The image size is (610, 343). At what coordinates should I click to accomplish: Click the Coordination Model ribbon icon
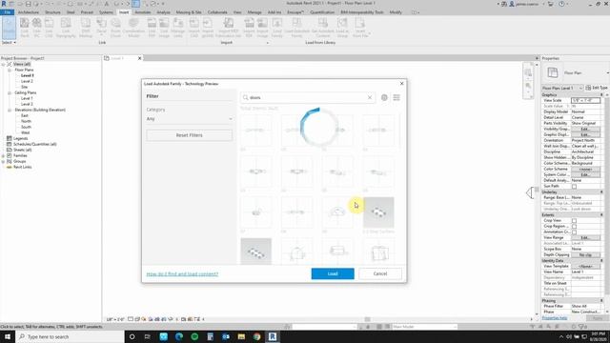coord(133,28)
